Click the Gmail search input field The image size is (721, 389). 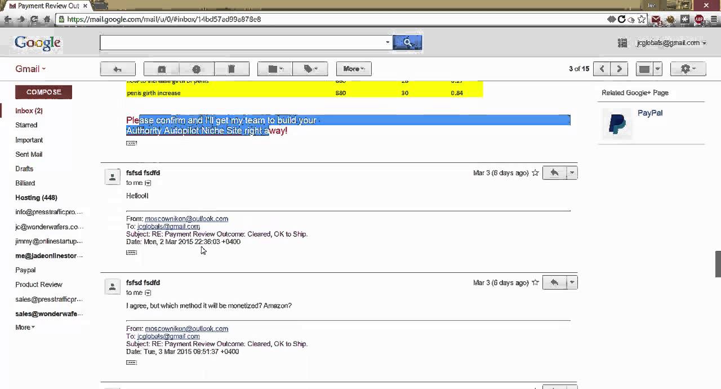242,42
